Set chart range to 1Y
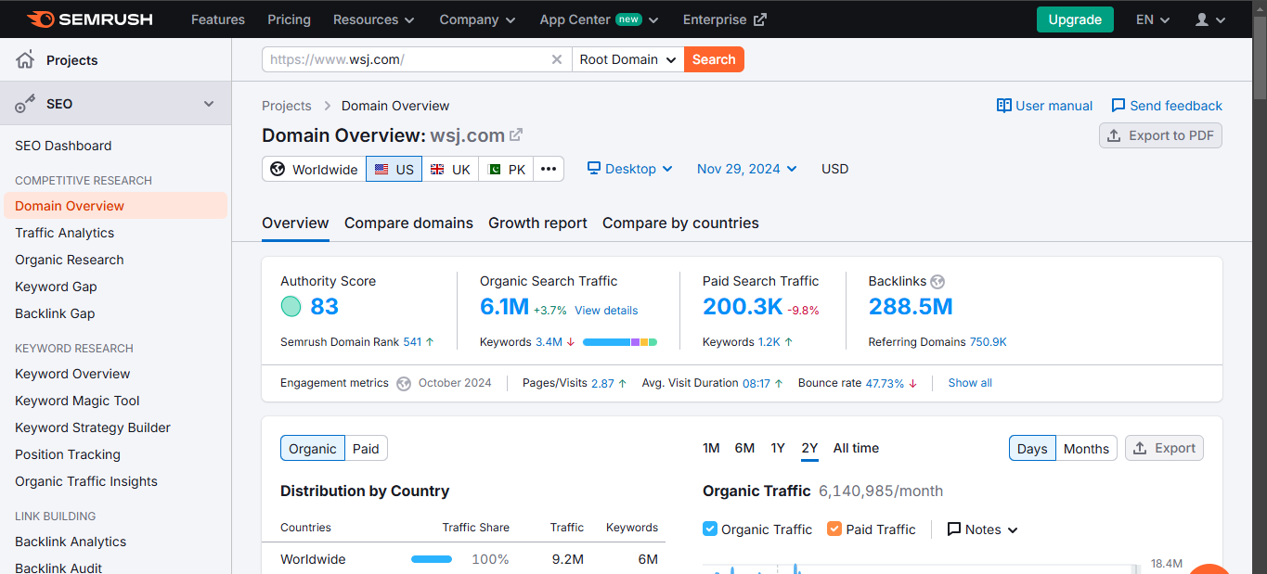 click(x=778, y=448)
